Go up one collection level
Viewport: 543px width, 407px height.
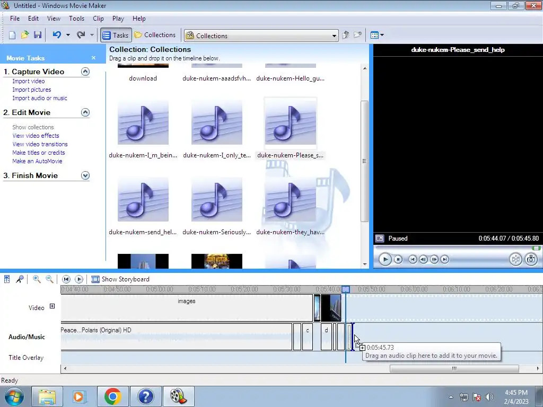point(345,35)
